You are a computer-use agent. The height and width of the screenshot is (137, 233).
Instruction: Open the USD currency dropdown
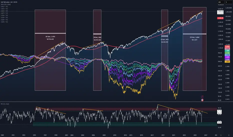[x=221, y=2]
